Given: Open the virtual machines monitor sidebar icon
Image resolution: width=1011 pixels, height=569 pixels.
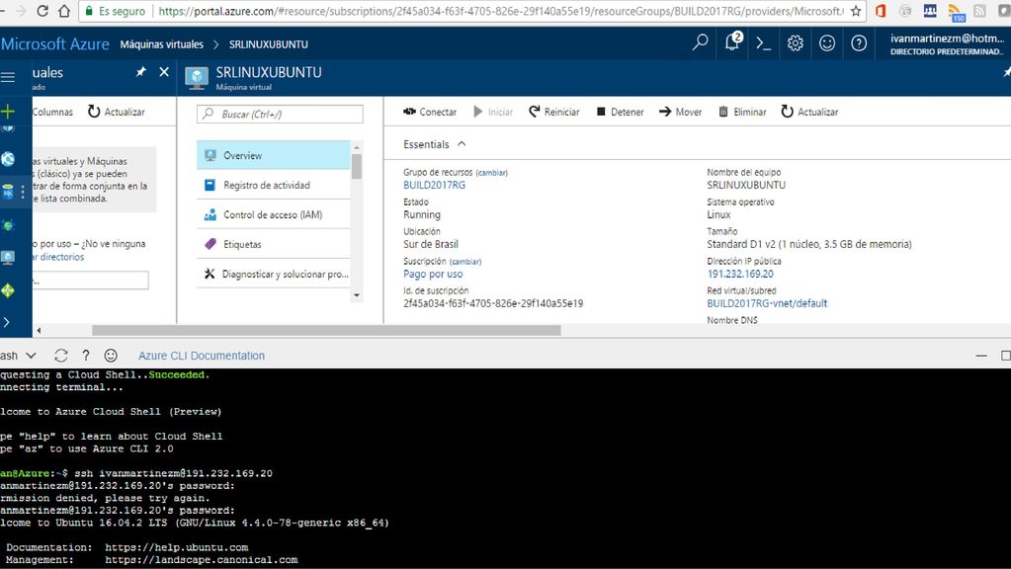Looking at the screenshot, I should pos(8,258).
